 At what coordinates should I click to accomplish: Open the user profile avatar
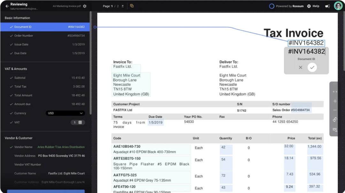coord(338,6)
